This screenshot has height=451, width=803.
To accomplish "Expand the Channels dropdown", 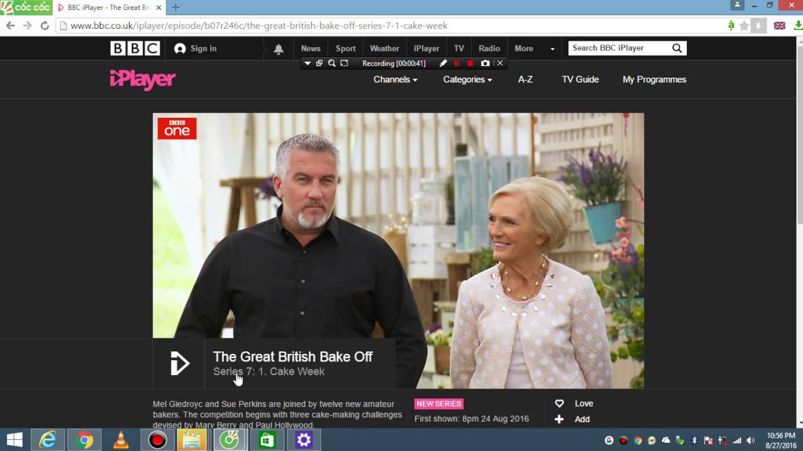I will 395,80.
